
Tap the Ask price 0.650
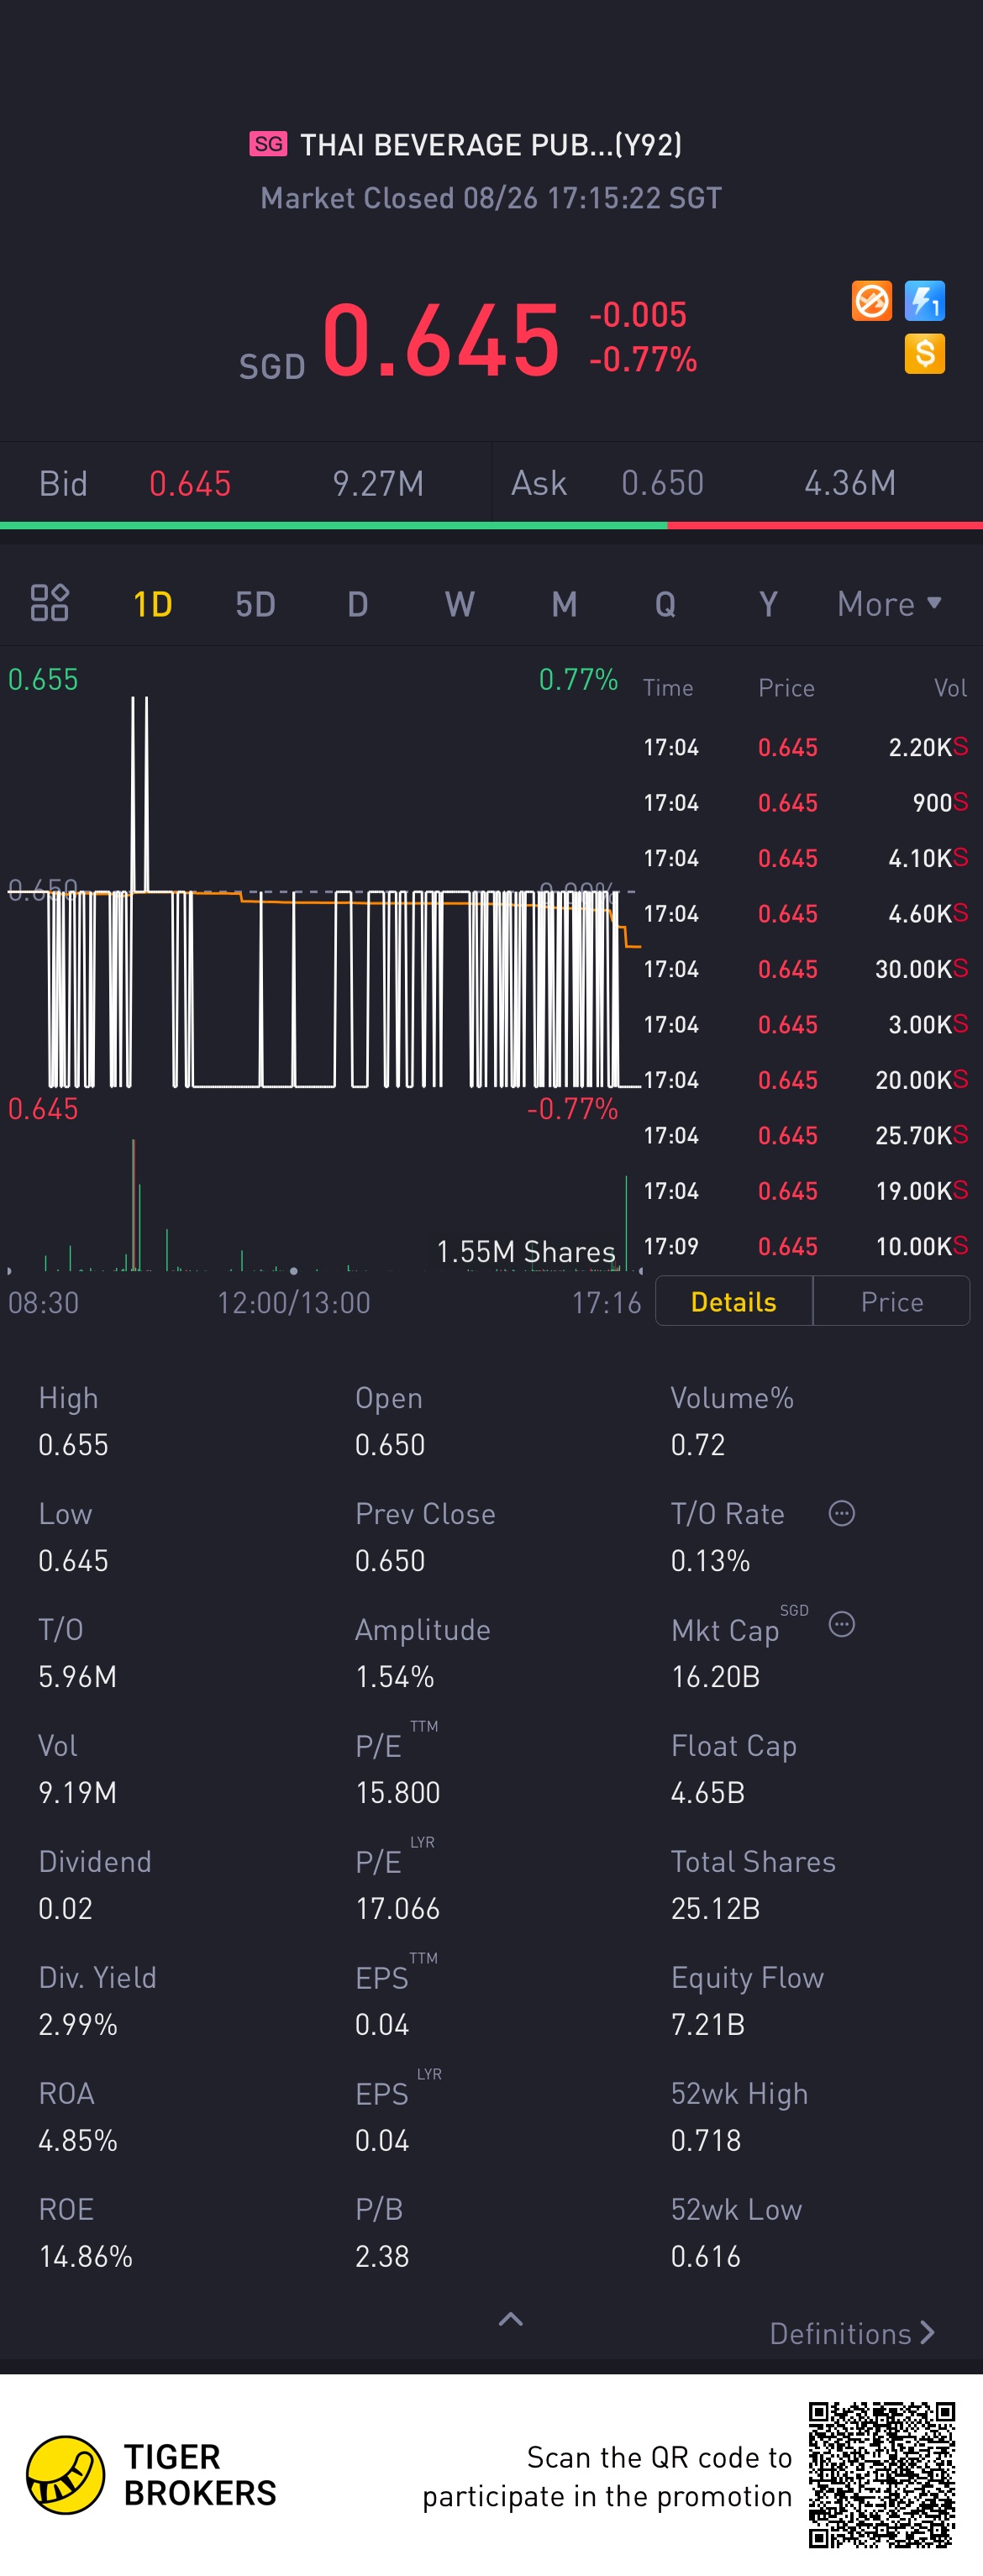(662, 484)
